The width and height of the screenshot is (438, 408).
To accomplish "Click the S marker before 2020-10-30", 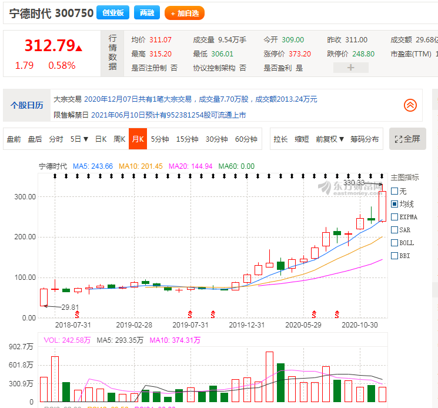I will click(x=337, y=315).
